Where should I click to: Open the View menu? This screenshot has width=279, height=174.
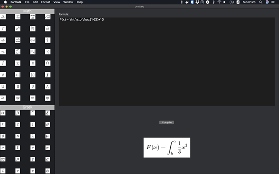coord(57,2)
